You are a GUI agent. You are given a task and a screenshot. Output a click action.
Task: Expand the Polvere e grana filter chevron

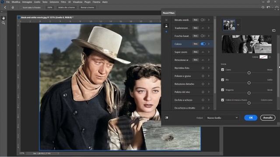point(209,76)
